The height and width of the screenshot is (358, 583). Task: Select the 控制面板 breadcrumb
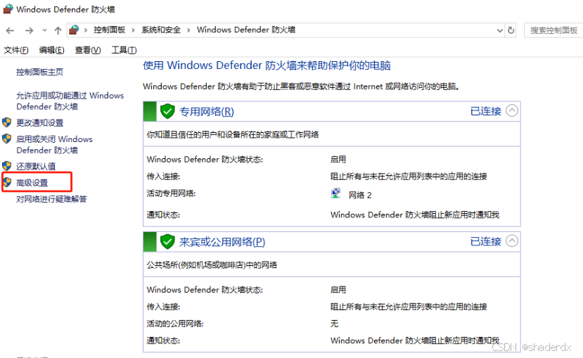pyautogui.click(x=109, y=30)
